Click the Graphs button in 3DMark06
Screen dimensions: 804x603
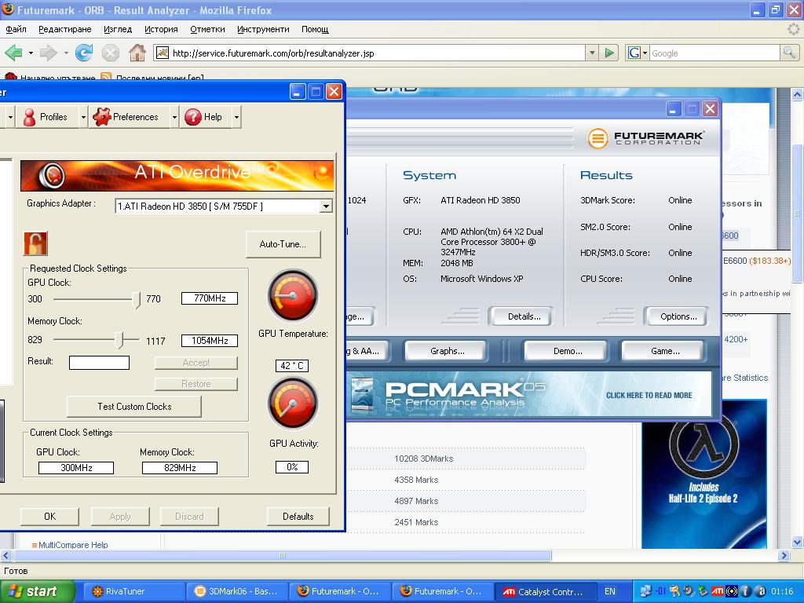(447, 351)
